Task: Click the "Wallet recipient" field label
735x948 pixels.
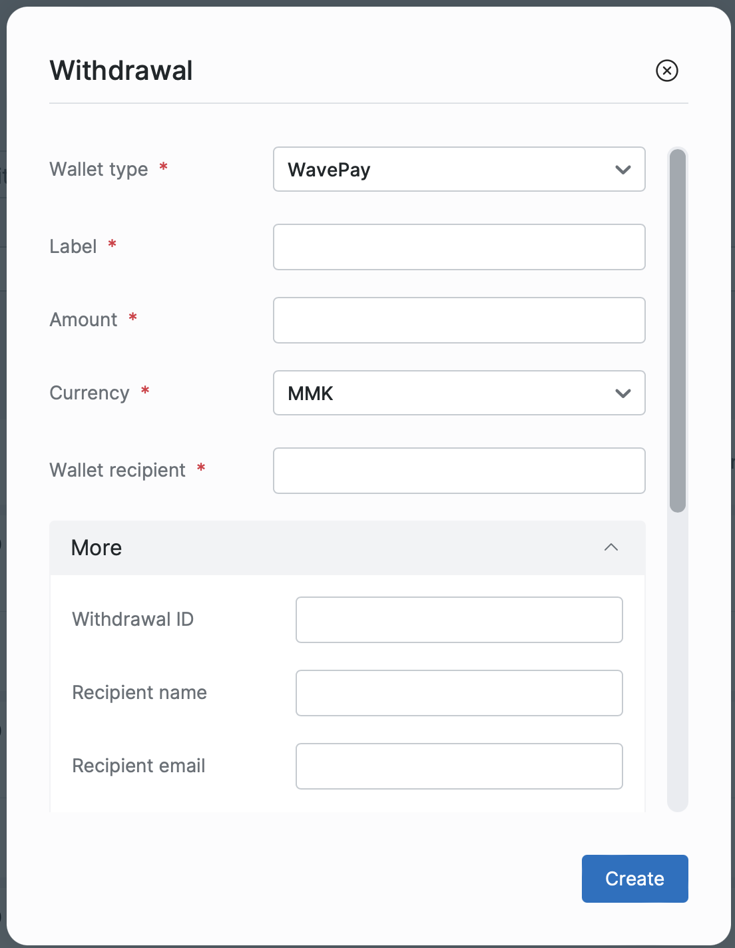Action: point(117,471)
